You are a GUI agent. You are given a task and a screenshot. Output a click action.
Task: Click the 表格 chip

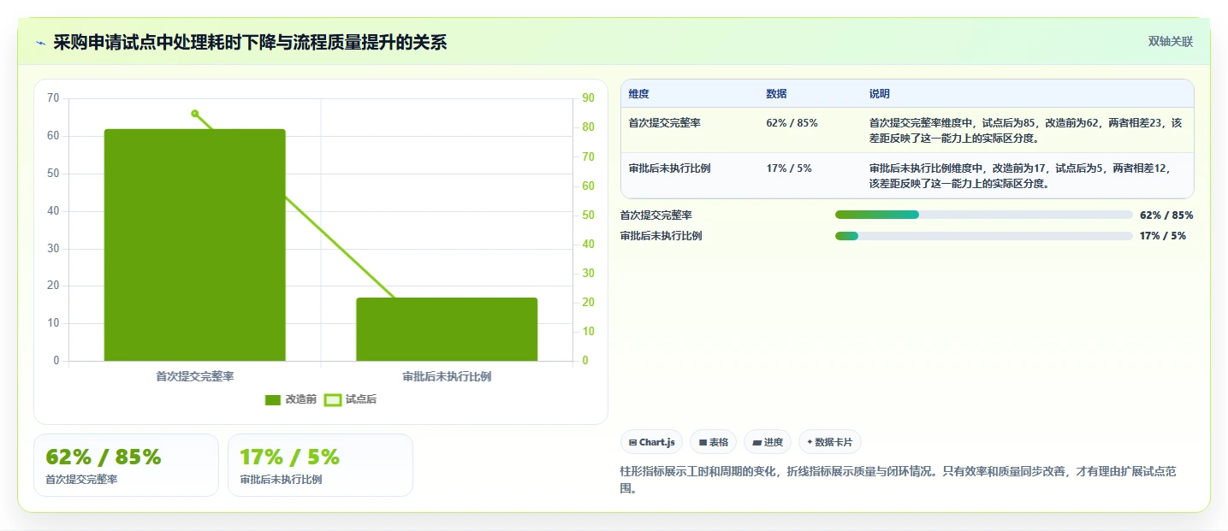click(x=714, y=442)
